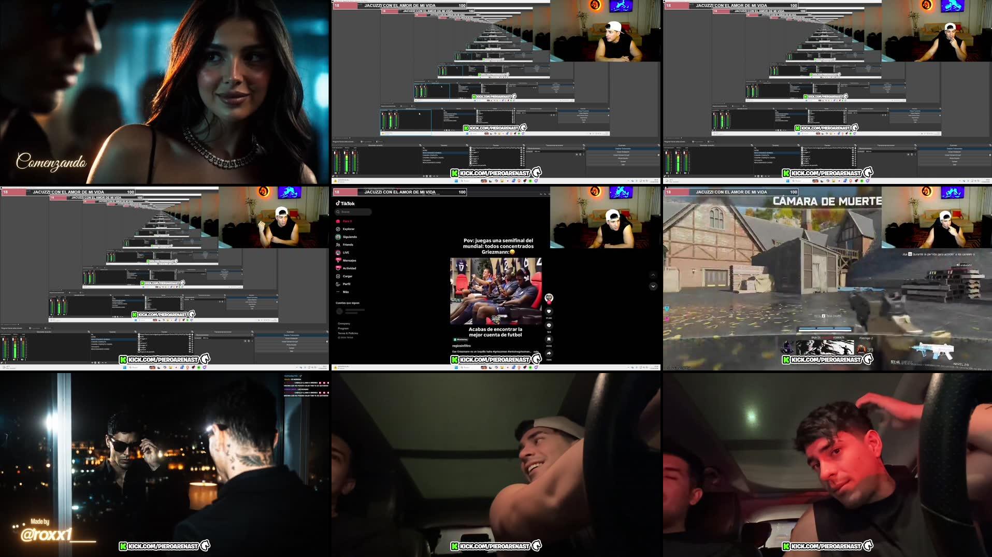The width and height of the screenshot is (992, 557).
Task: Expand the caption with the 'más' link
Action: 536,351
